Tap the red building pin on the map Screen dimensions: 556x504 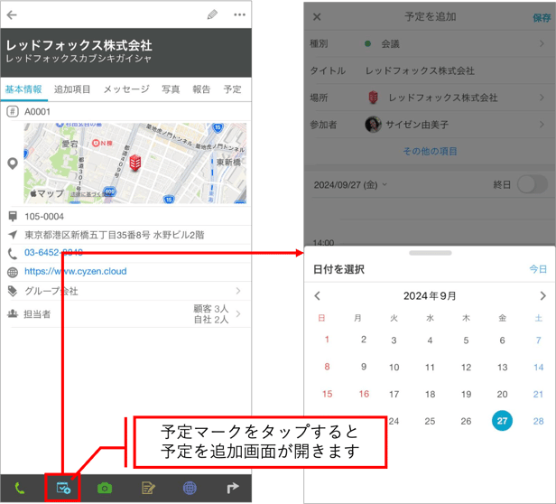(x=135, y=163)
